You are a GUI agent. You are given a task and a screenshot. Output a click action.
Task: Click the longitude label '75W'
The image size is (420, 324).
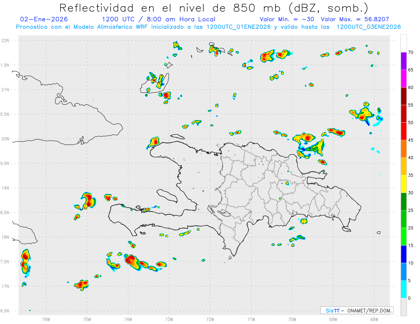(x=87, y=319)
